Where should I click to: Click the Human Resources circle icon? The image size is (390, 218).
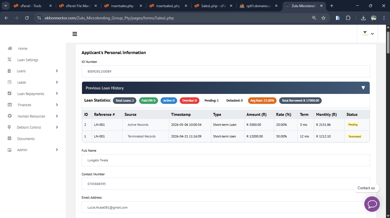[10, 116]
